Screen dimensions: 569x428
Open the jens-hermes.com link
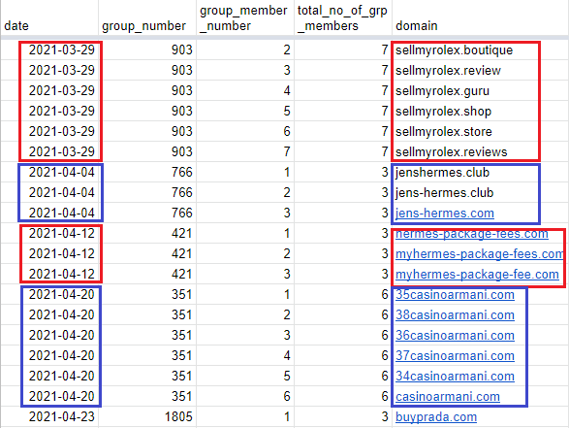click(x=445, y=214)
